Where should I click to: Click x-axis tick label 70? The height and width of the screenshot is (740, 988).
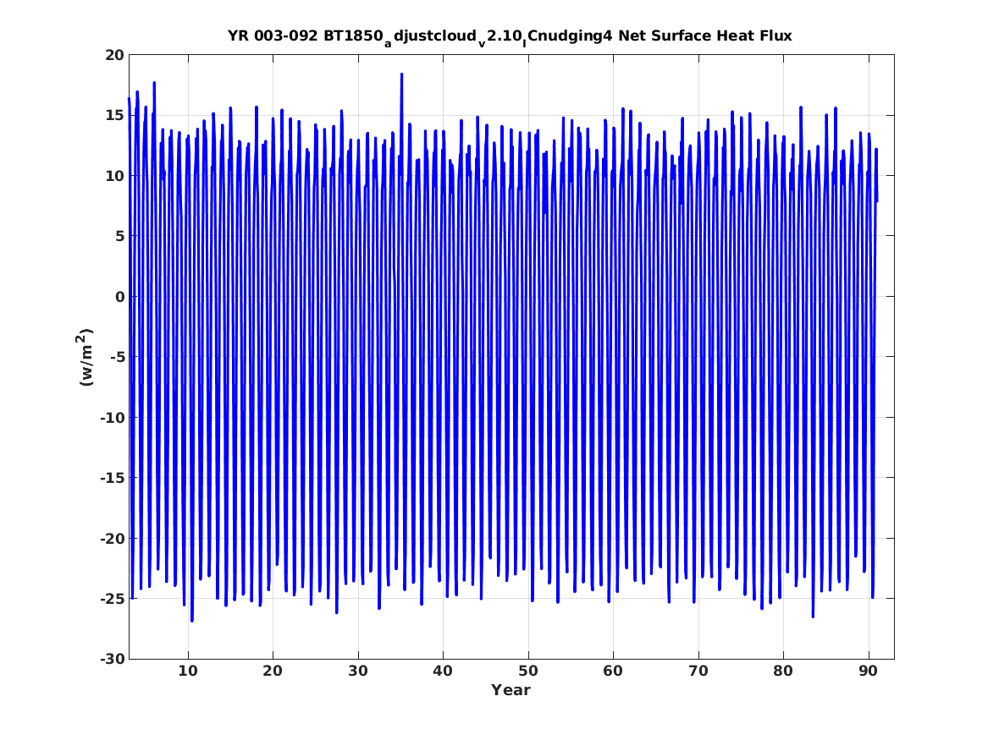[x=698, y=671]
